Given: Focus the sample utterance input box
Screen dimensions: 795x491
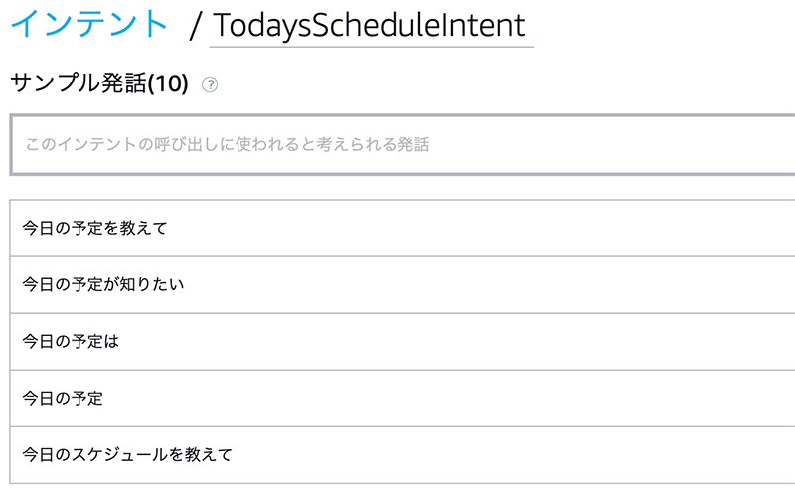Looking at the screenshot, I should [x=402, y=145].
